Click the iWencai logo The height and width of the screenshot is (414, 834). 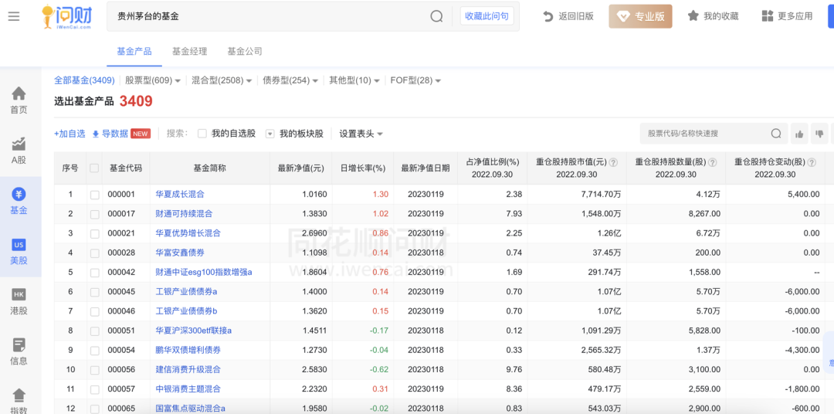coord(67,16)
